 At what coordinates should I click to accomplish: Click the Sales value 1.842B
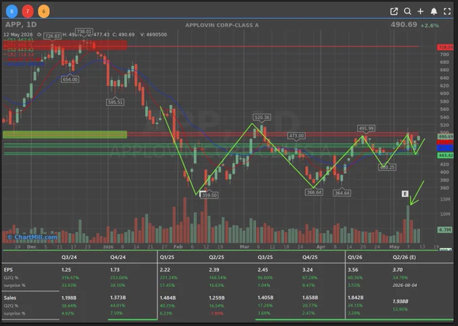pyautogui.click(x=356, y=297)
